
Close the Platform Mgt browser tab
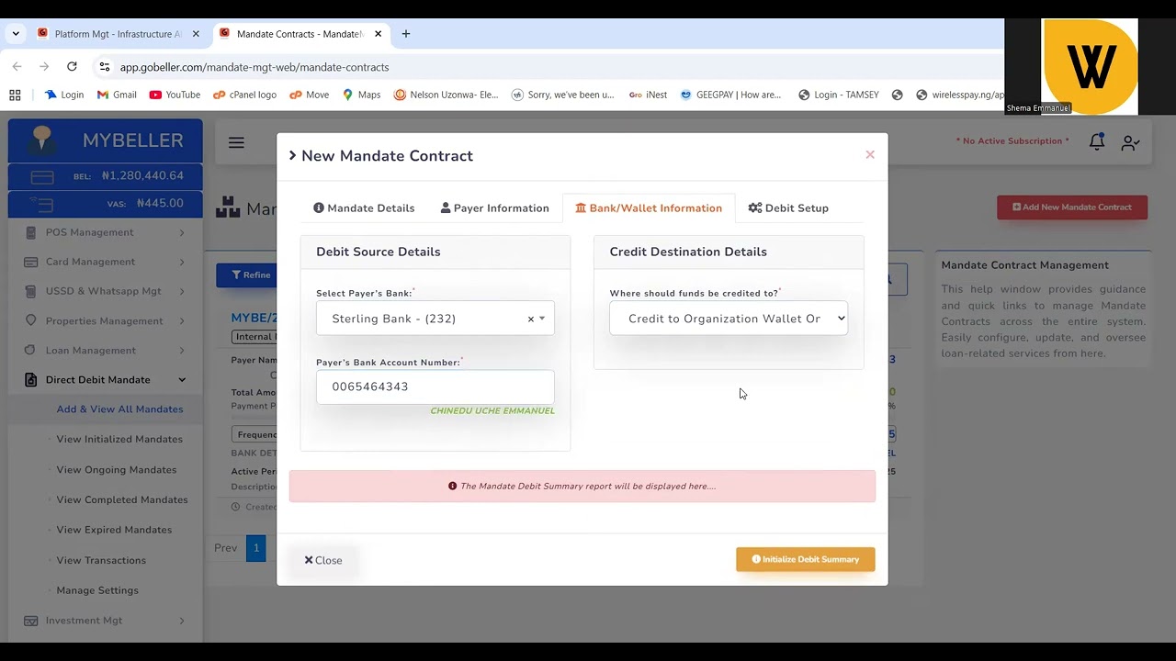pyautogui.click(x=196, y=34)
